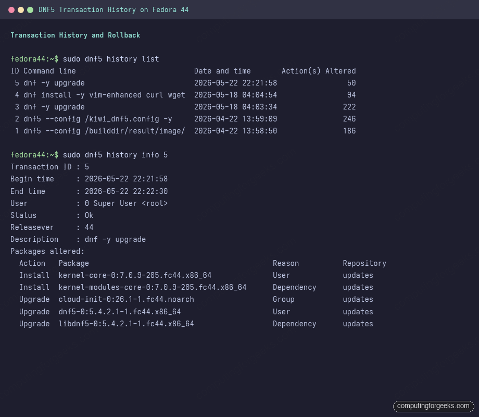Click the red close window dot
The height and width of the screenshot is (417, 479).
pos(11,10)
